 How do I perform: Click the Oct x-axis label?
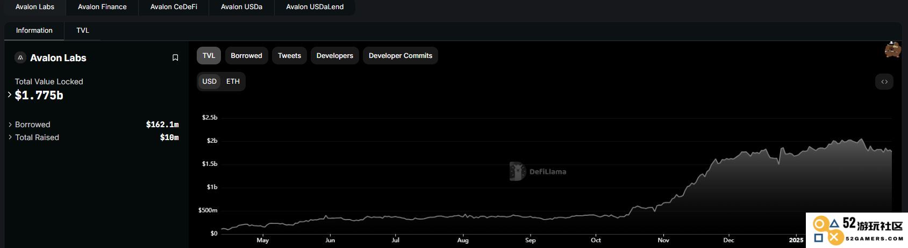click(596, 240)
